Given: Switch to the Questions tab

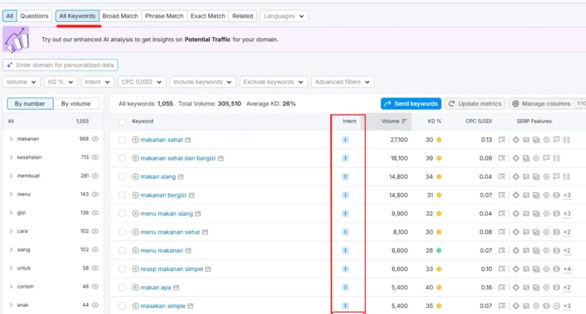Looking at the screenshot, I should [x=34, y=16].
